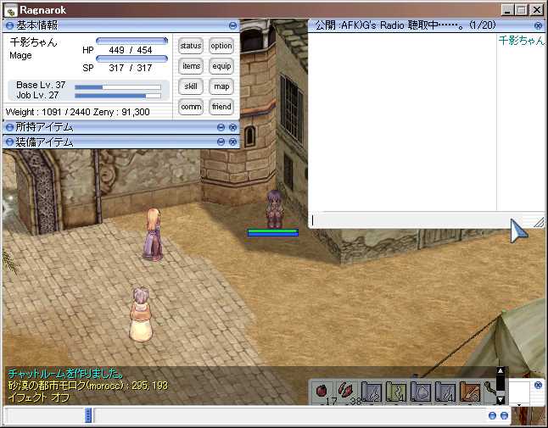Viewport: 548px width, 428px height.
Task: Open the items window
Action: (x=191, y=66)
